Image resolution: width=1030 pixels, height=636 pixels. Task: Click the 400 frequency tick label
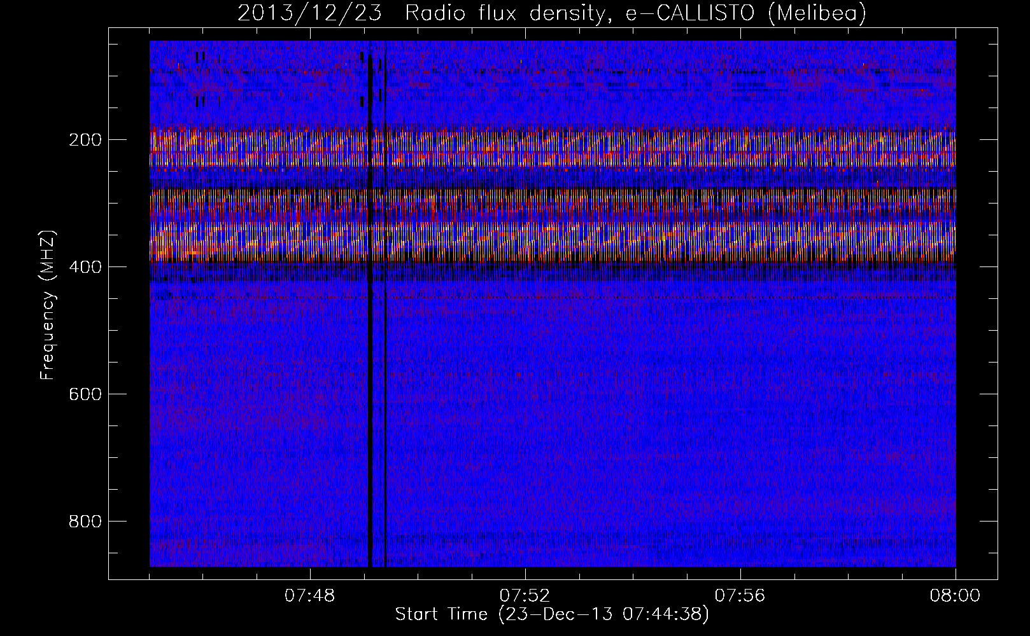click(x=85, y=267)
